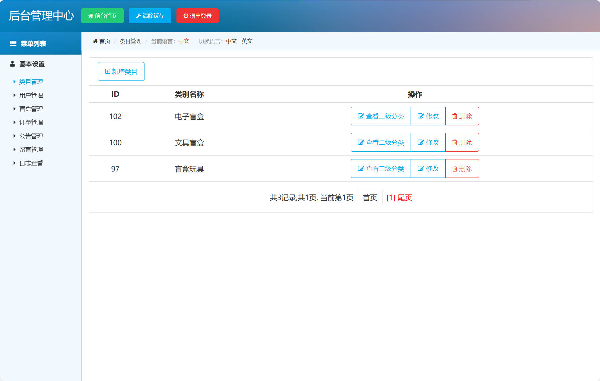Screen dimensions: 600x381
Task: Click the list icon beside 菜单列表
Action: (x=13, y=43)
